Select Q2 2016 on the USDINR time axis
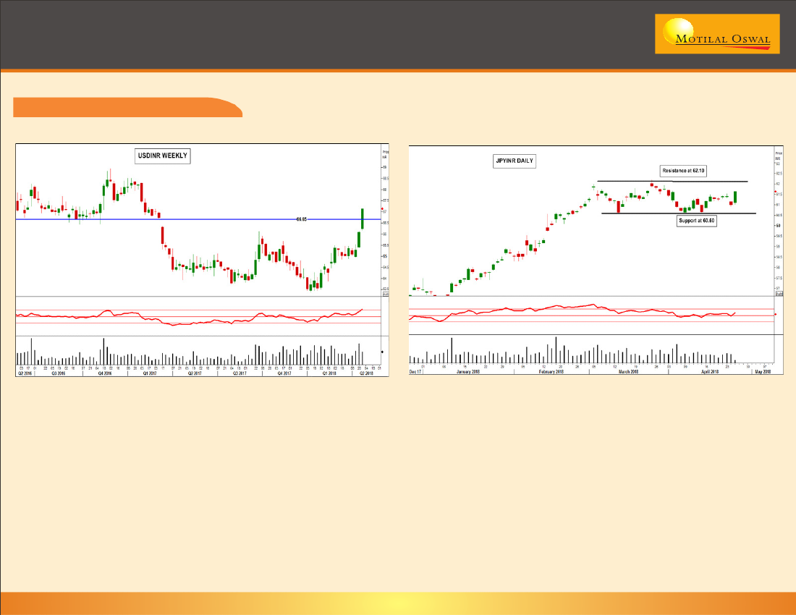 [x=24, y=374]
